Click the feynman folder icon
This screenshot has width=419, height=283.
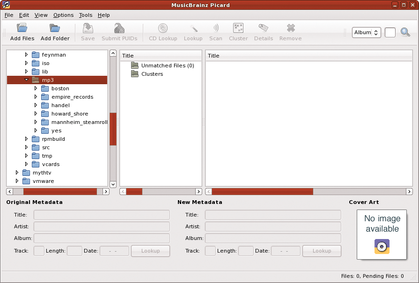point(36,55)
